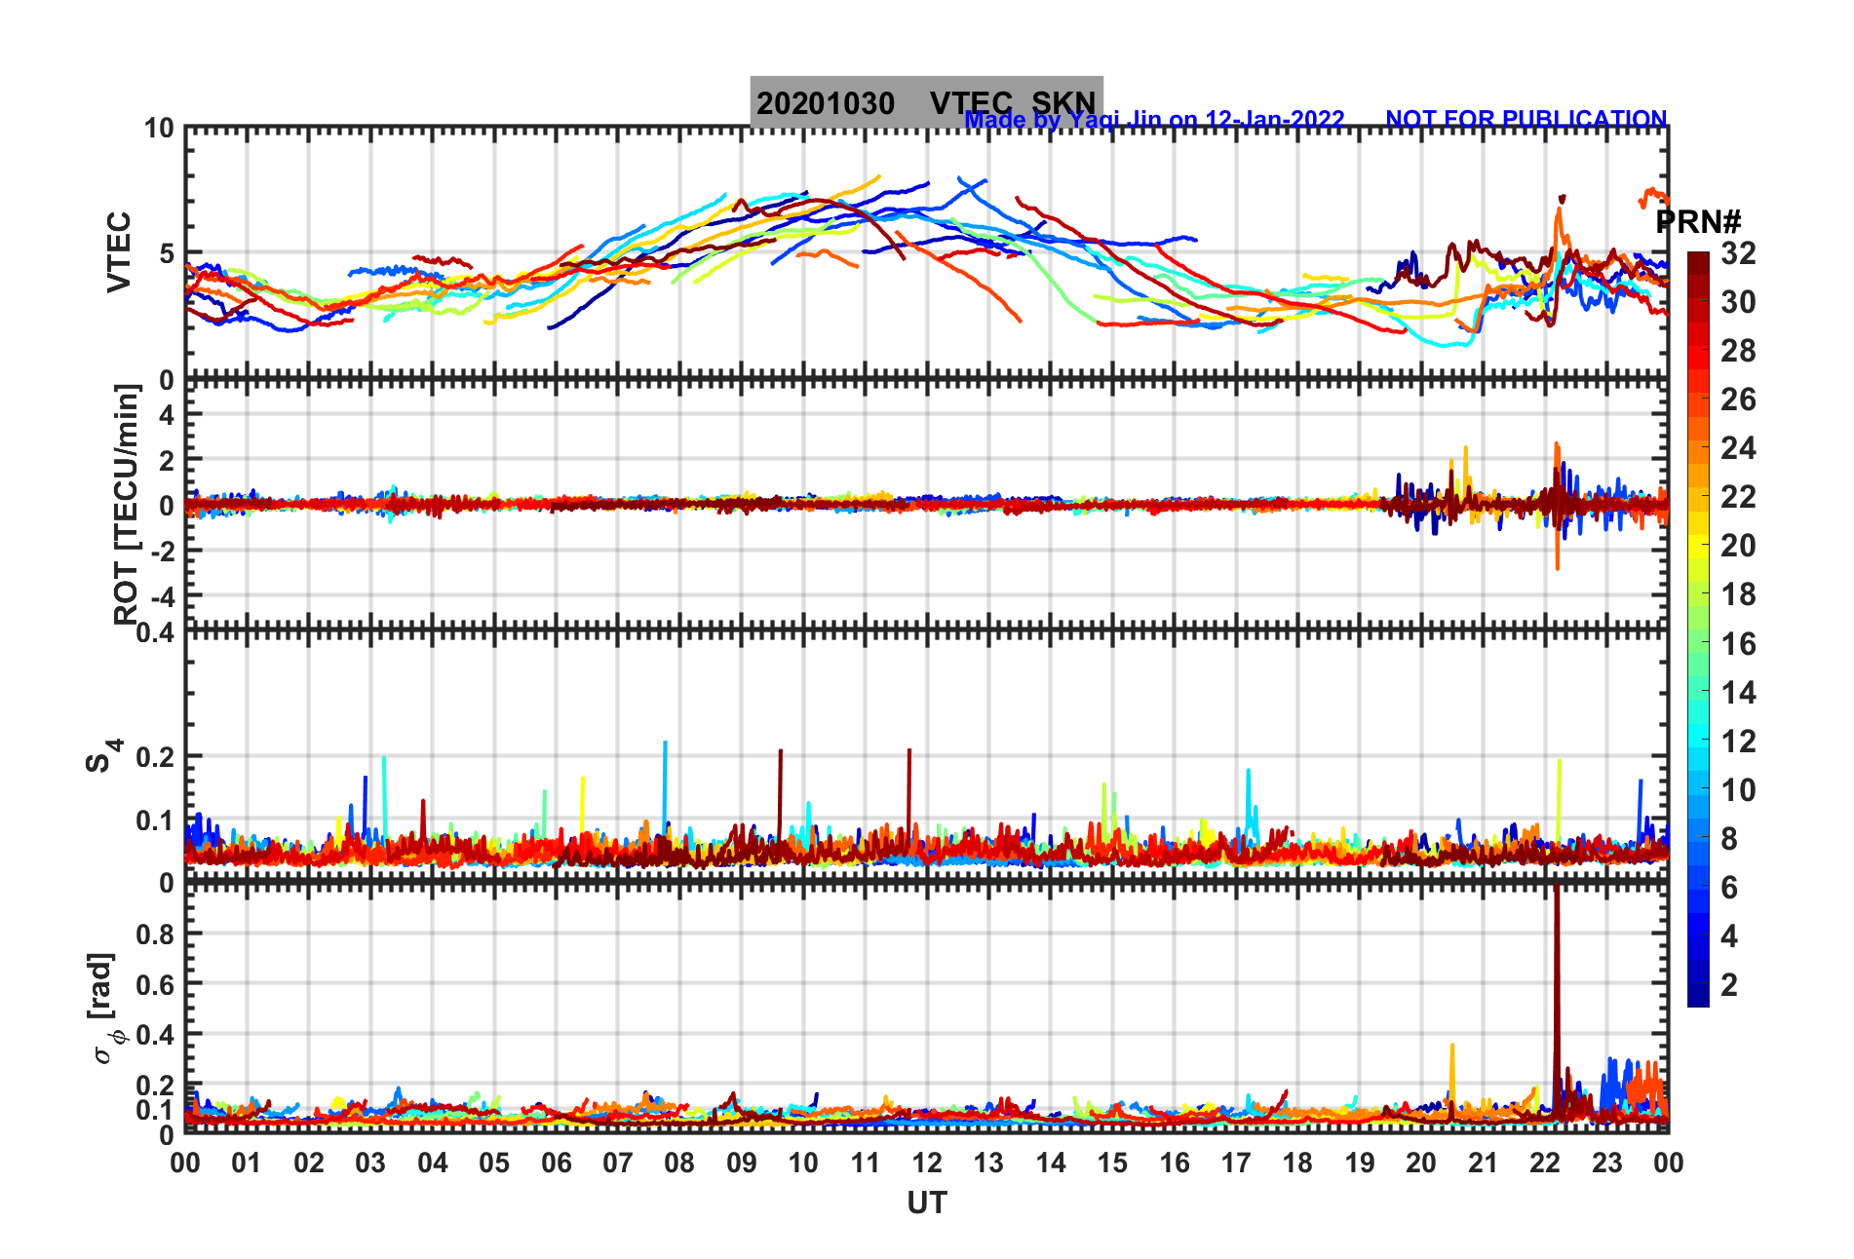This screenshot has height=1259, width=1854.
Task: Click colorbar tick label 2
Action: coord(1729,985)
